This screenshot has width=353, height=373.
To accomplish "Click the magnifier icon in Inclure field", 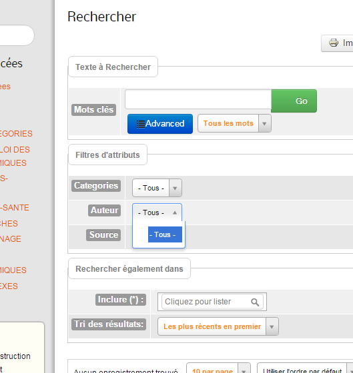I will [255, 302].
